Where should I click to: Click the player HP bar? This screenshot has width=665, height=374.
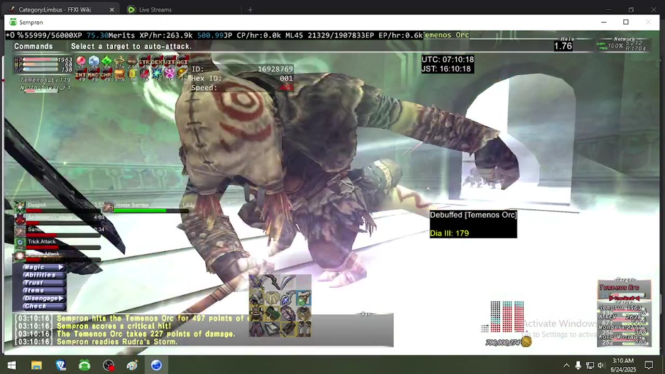coord(41,59)
